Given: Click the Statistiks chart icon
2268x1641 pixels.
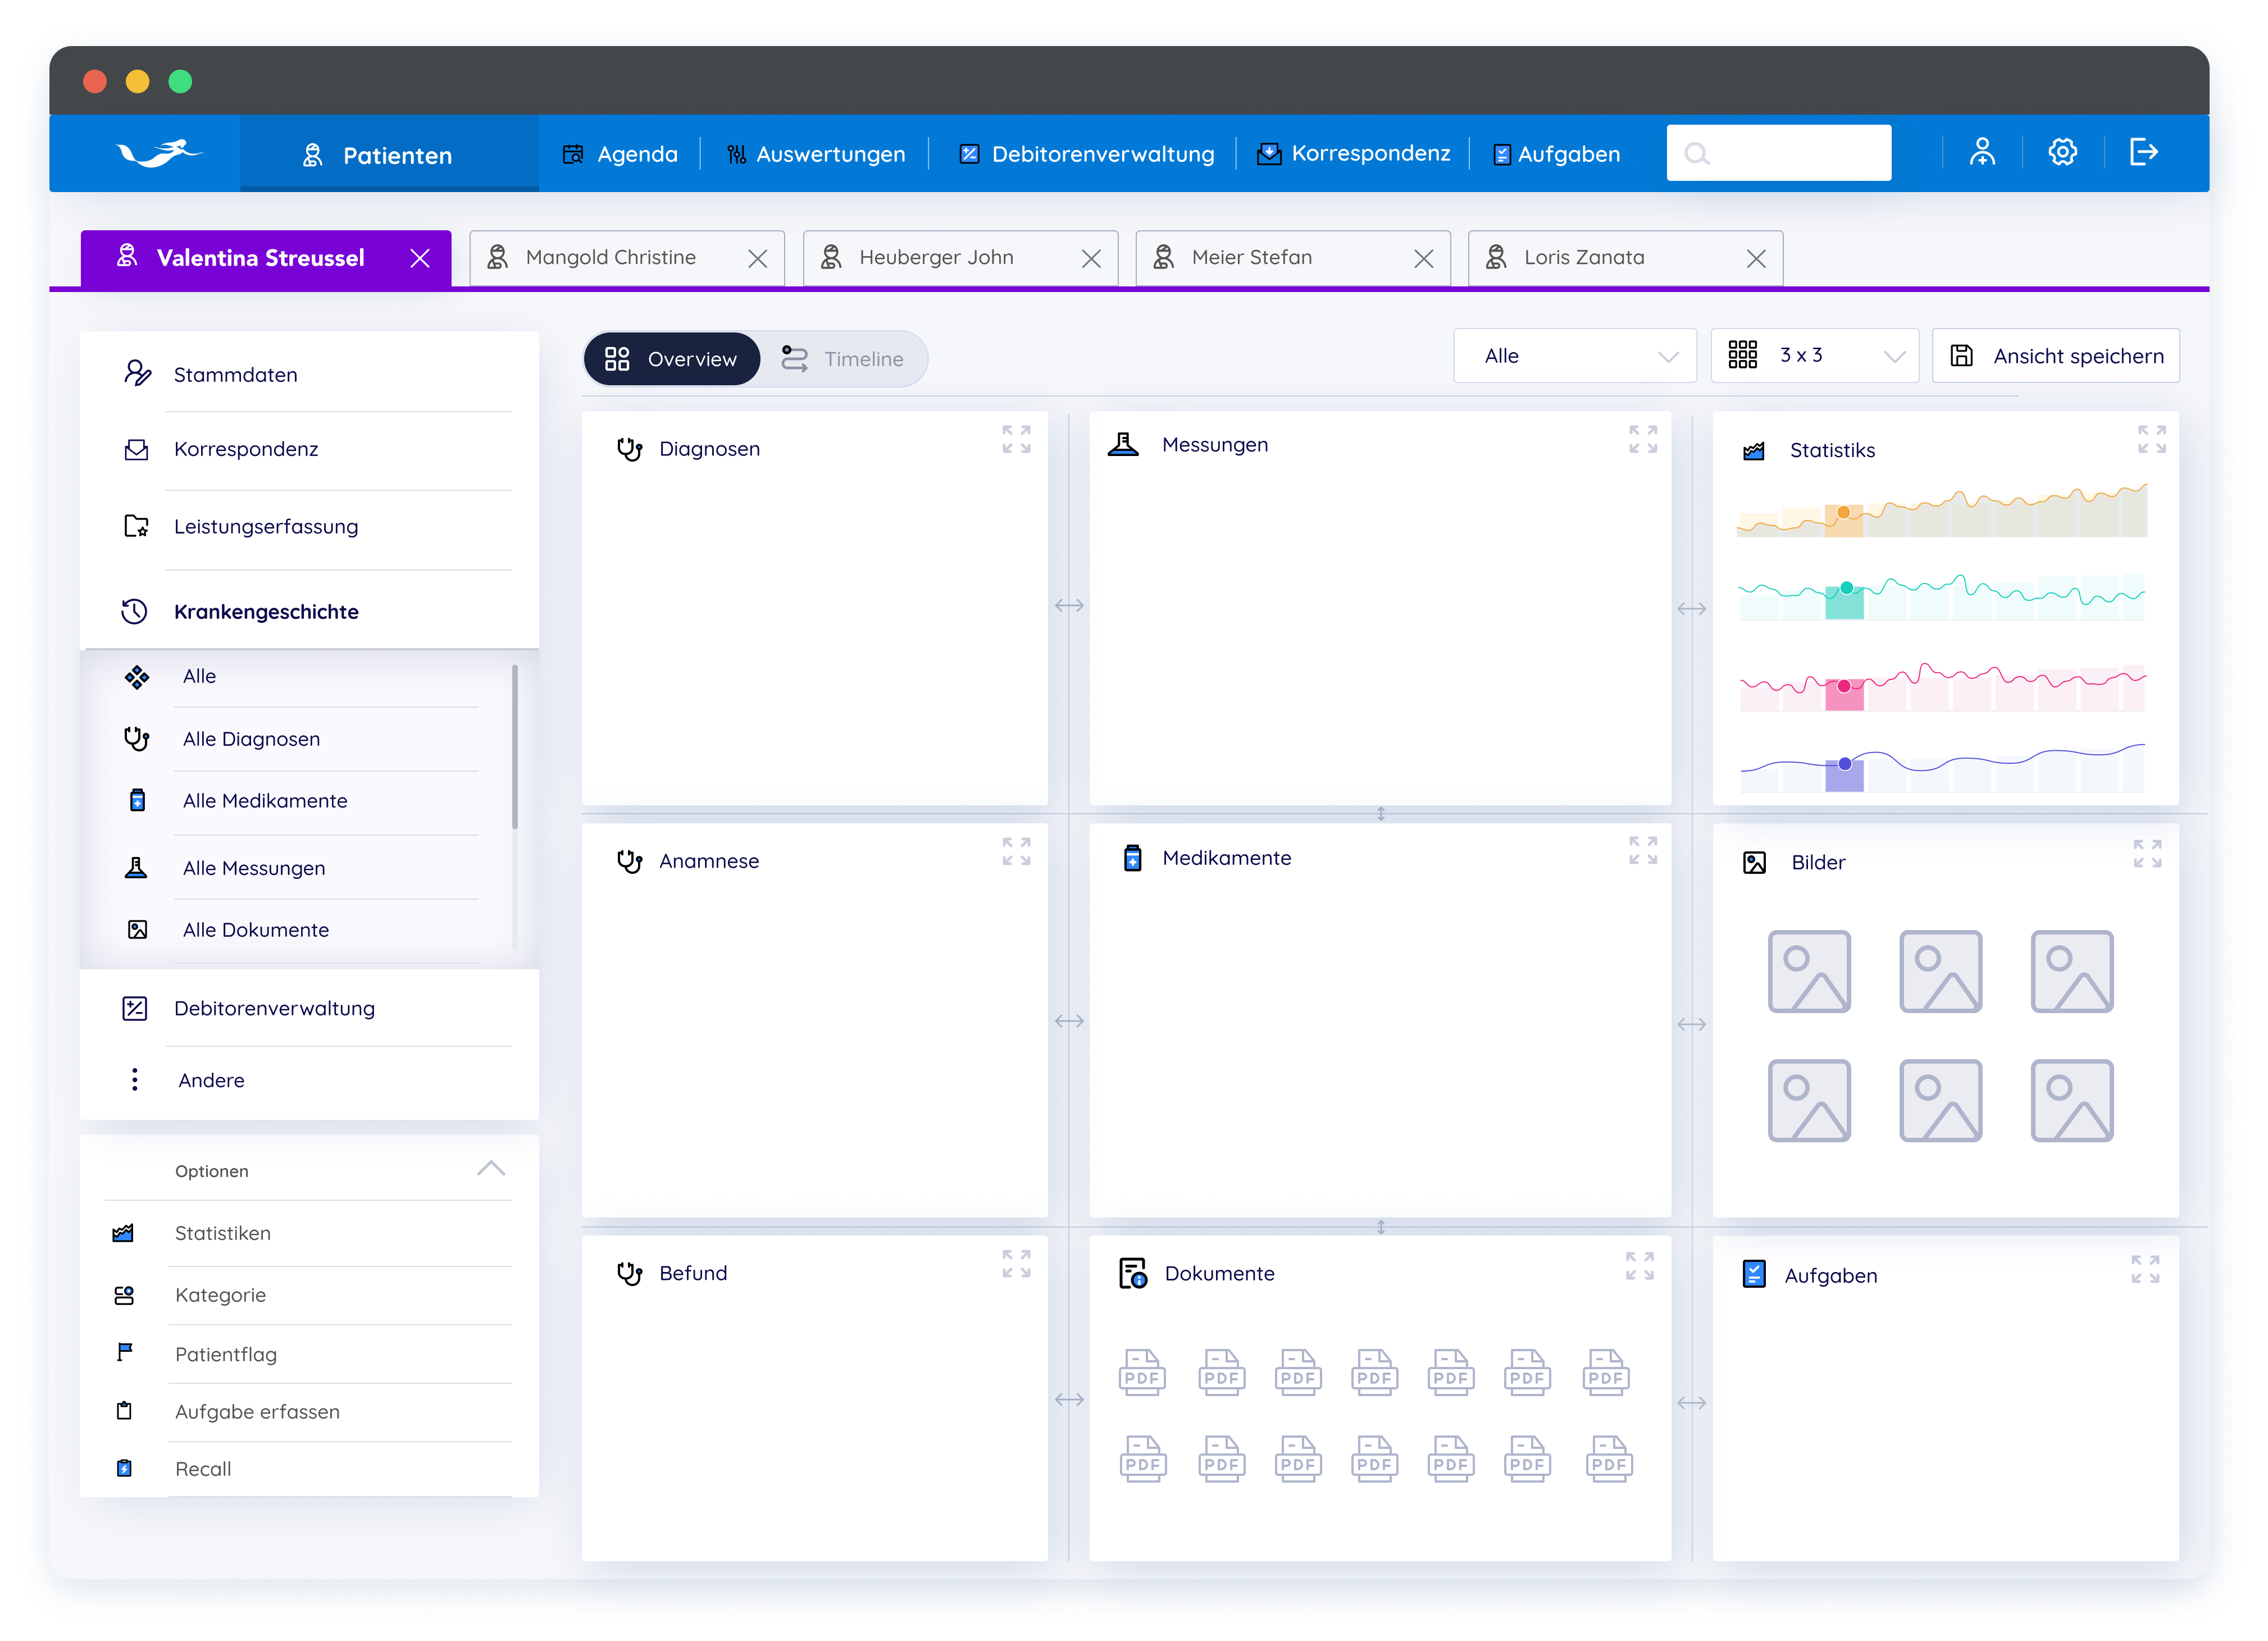Looking at the screenshot, I should click(1753, 451).
